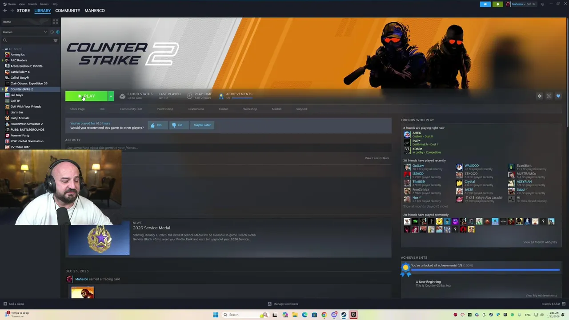Open friend OutLaw in recently played list

tap(418, 167)
